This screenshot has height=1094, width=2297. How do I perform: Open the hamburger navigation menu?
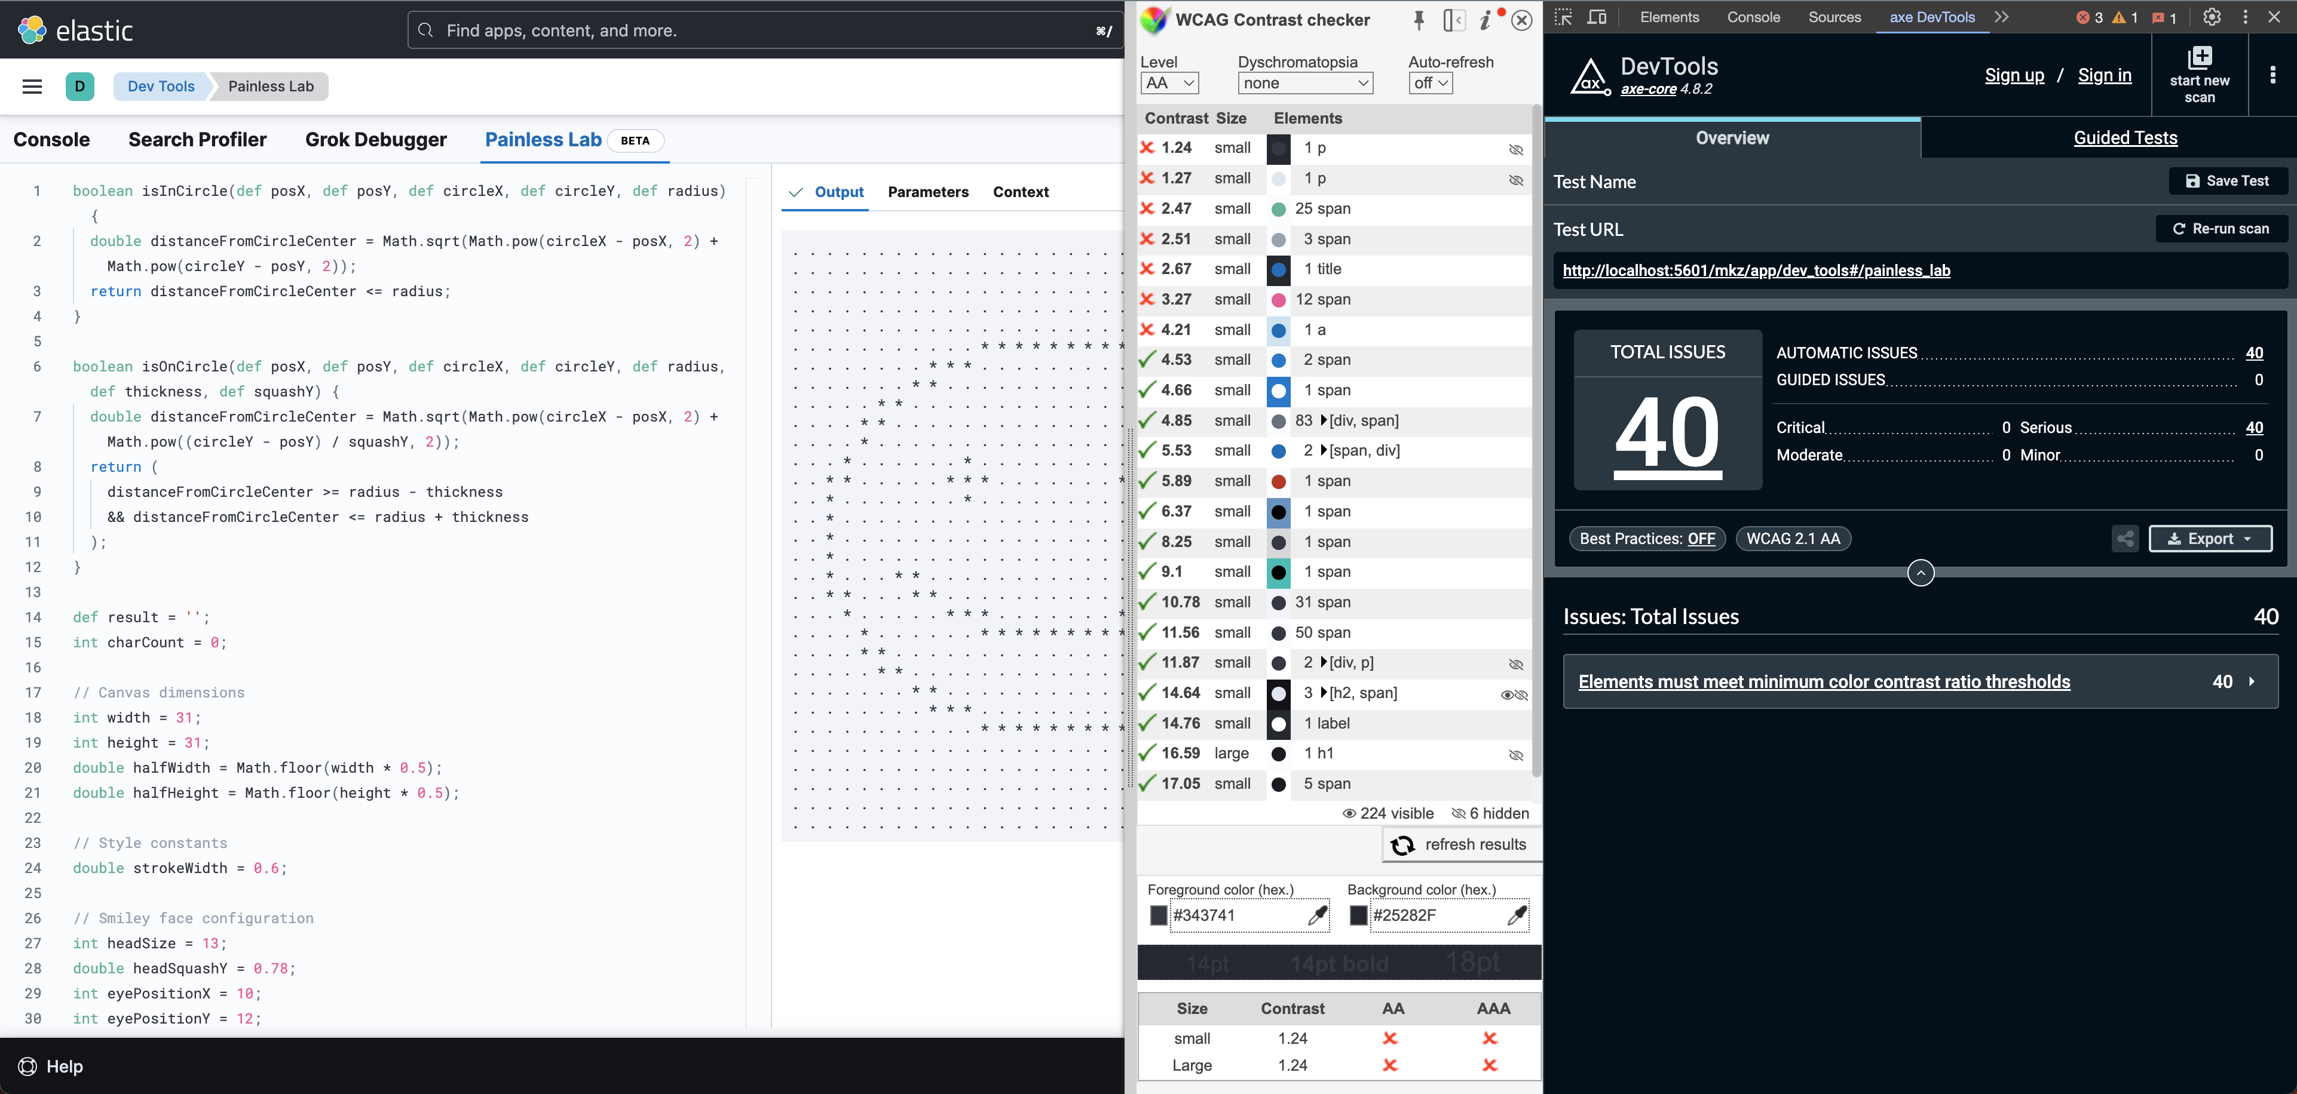coord(32,87)
